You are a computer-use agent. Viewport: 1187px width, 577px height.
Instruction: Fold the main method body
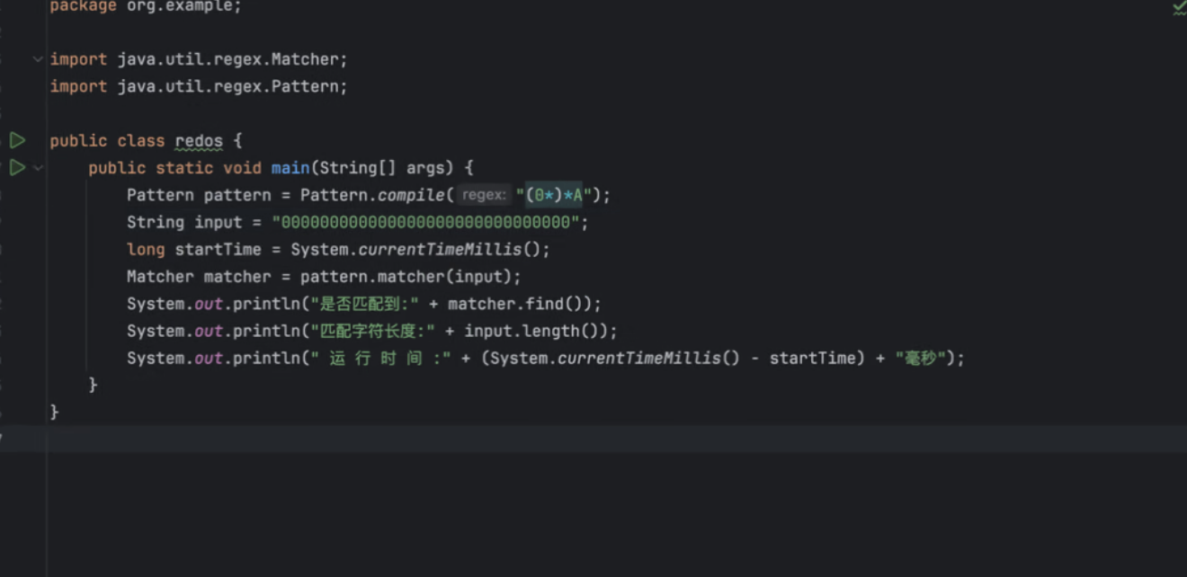point(38,167)
